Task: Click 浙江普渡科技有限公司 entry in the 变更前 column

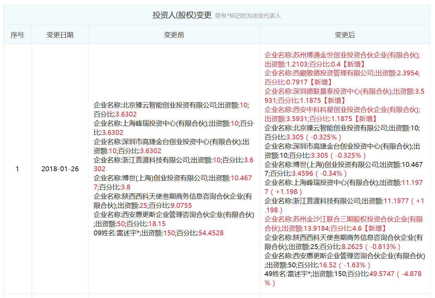Action: point(174,164)
